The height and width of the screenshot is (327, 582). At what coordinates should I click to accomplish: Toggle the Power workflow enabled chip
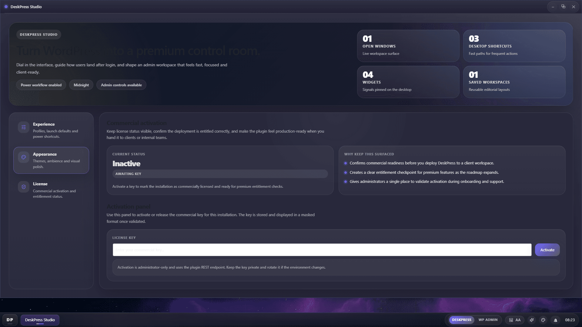[x=41, y=85]
